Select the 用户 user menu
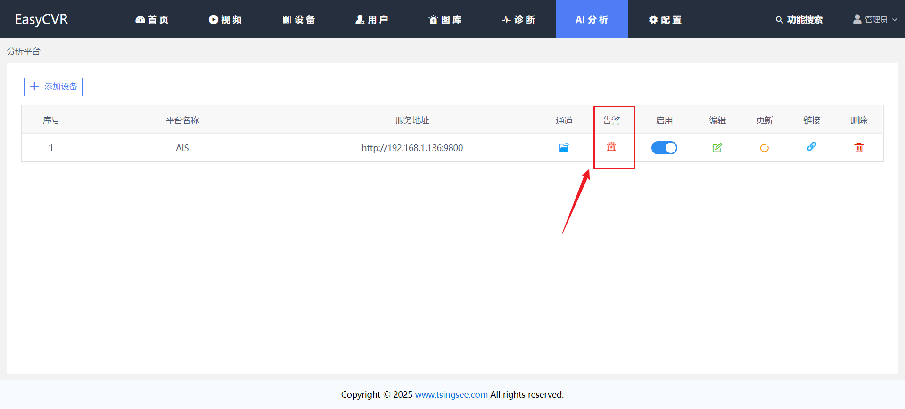Screen dimensions: 905x409 (372, 19)
